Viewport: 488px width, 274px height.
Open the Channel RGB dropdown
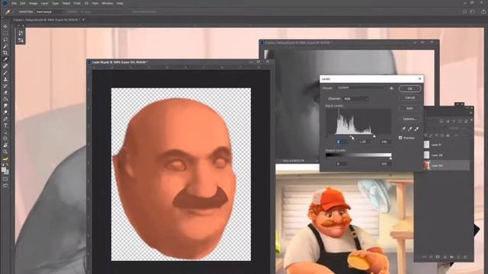[355, 99]
